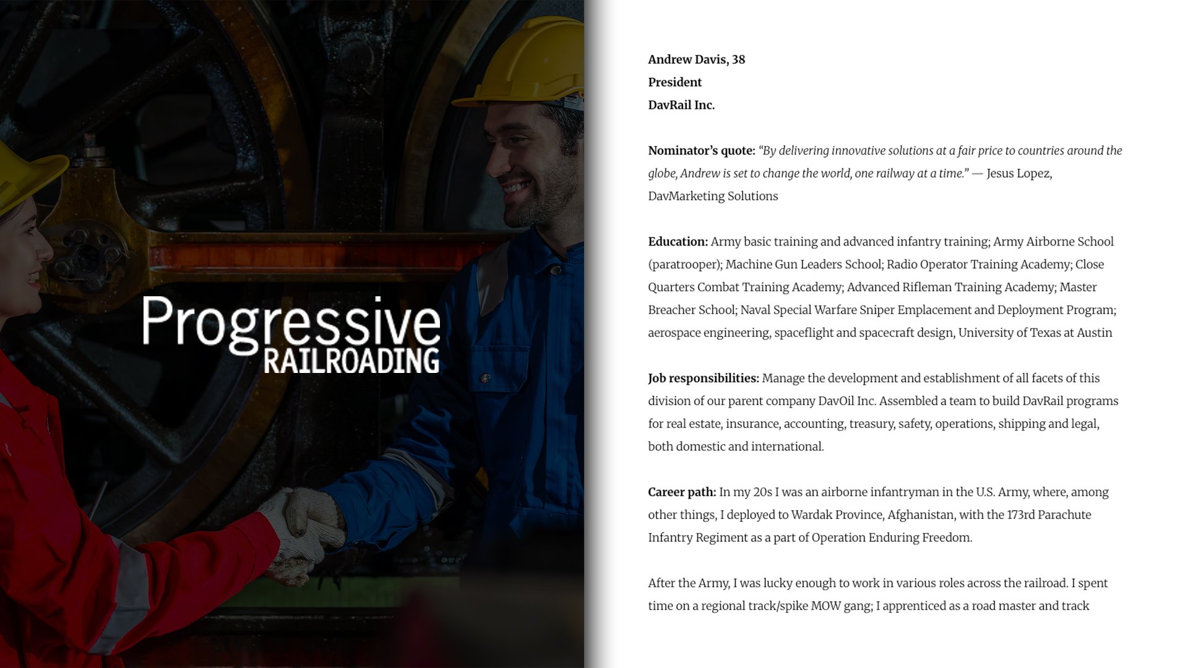Click the handshake photo on the left
The height and width of the screenshot is (668, 1188).
click(291, 334)
